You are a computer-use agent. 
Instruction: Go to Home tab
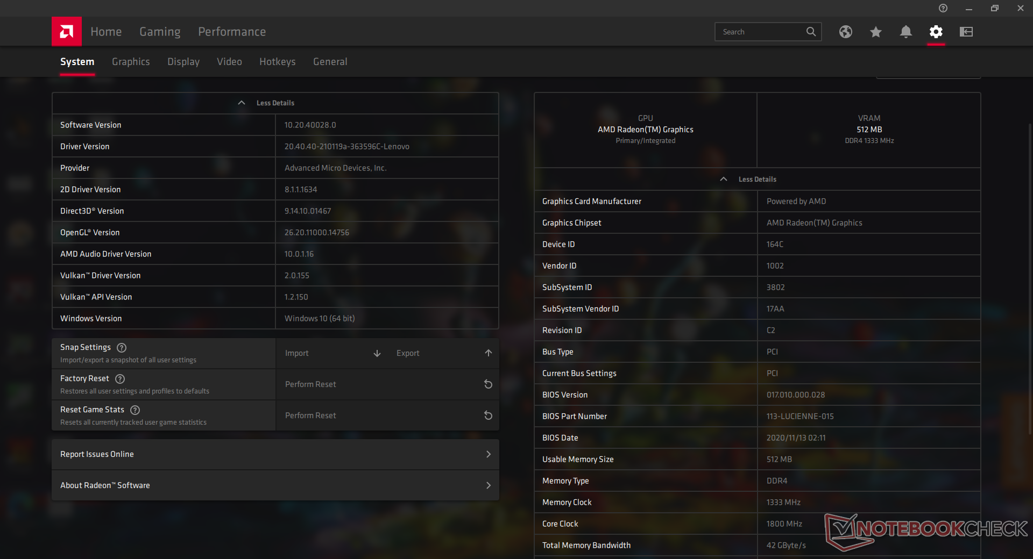click(106, 32)
